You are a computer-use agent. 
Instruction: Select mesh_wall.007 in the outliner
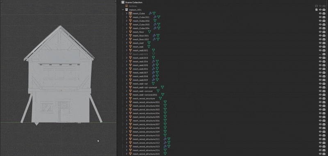point(140,72)
